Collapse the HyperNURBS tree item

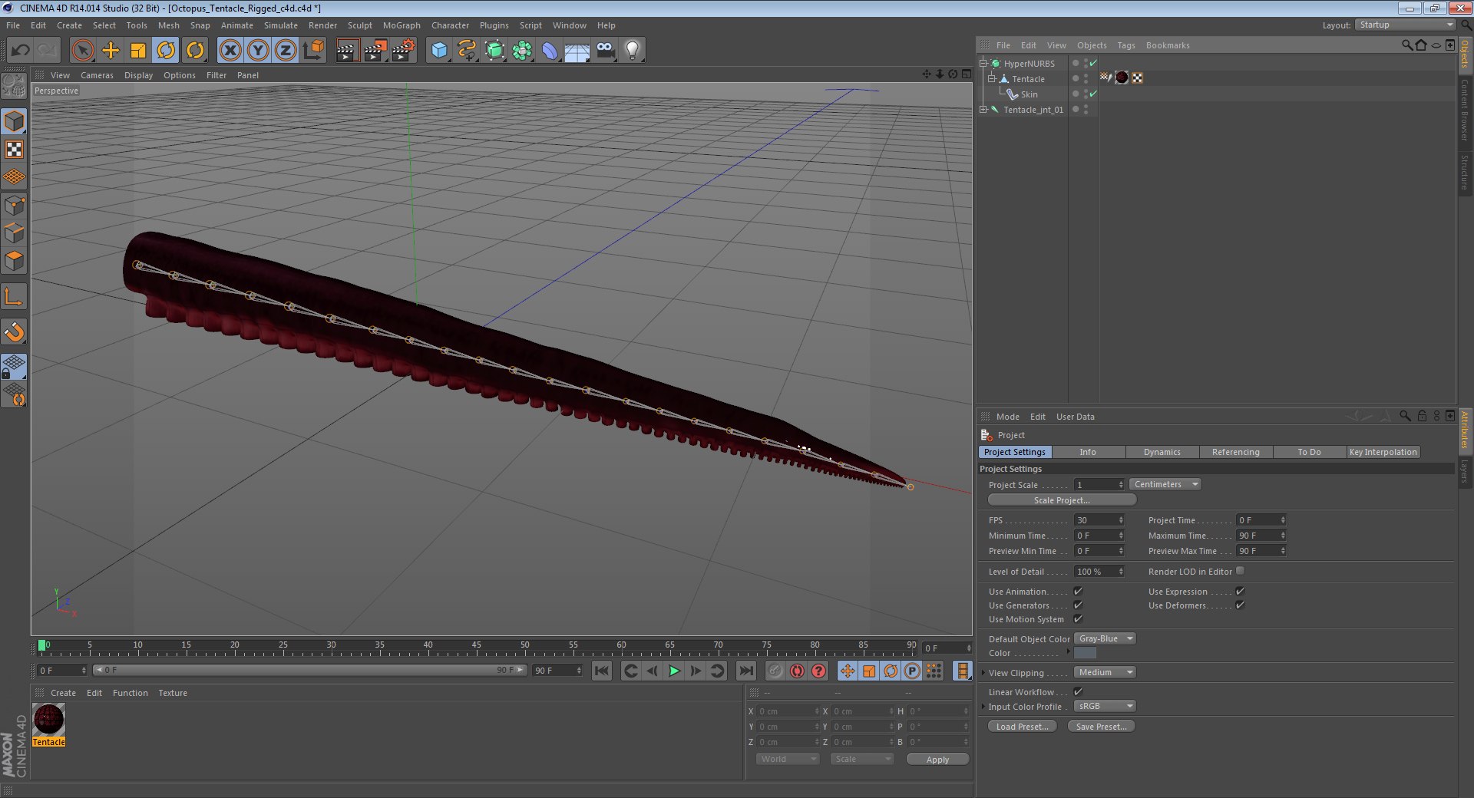(x=983, y=64)
